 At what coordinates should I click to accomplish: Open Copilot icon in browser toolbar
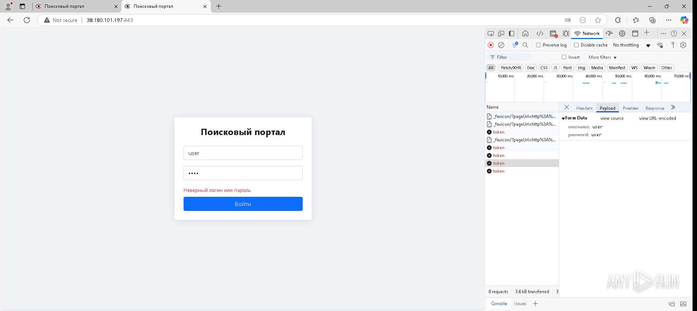(684, 20)
